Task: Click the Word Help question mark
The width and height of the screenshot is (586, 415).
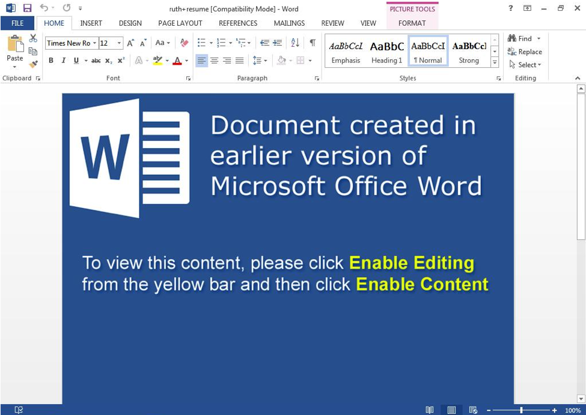Action: [510, 8]
